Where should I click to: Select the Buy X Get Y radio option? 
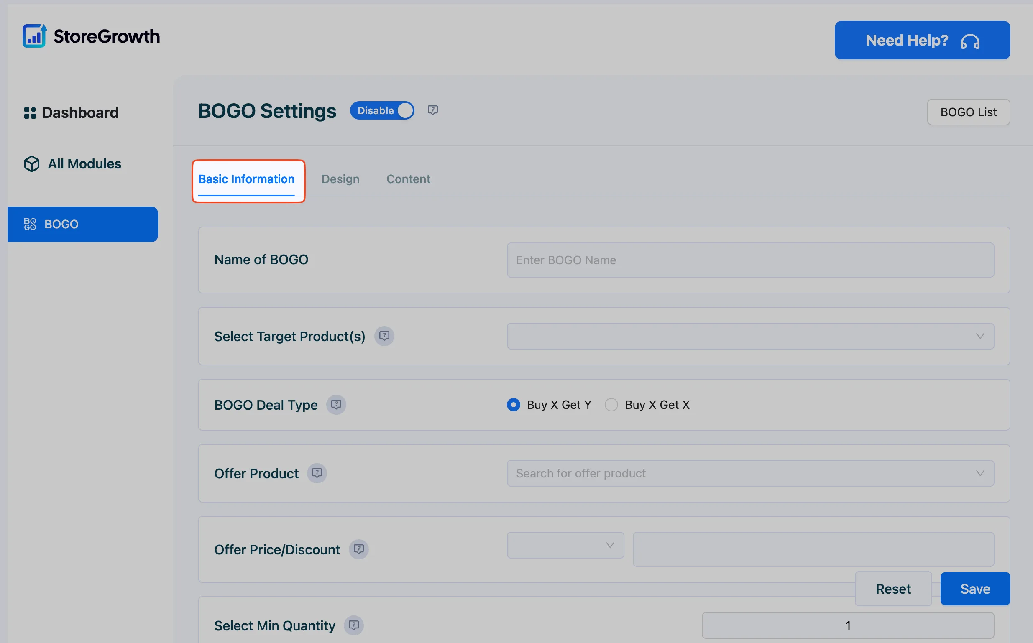pos(513,404)
